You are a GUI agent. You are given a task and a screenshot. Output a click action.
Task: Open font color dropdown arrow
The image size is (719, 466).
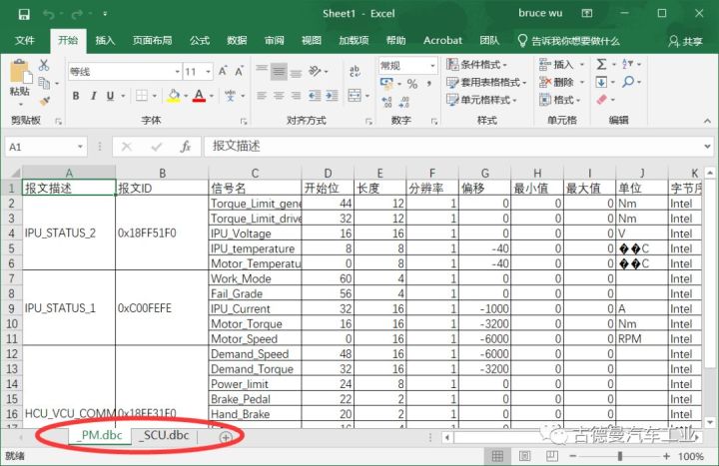click(x=212, y=96)
